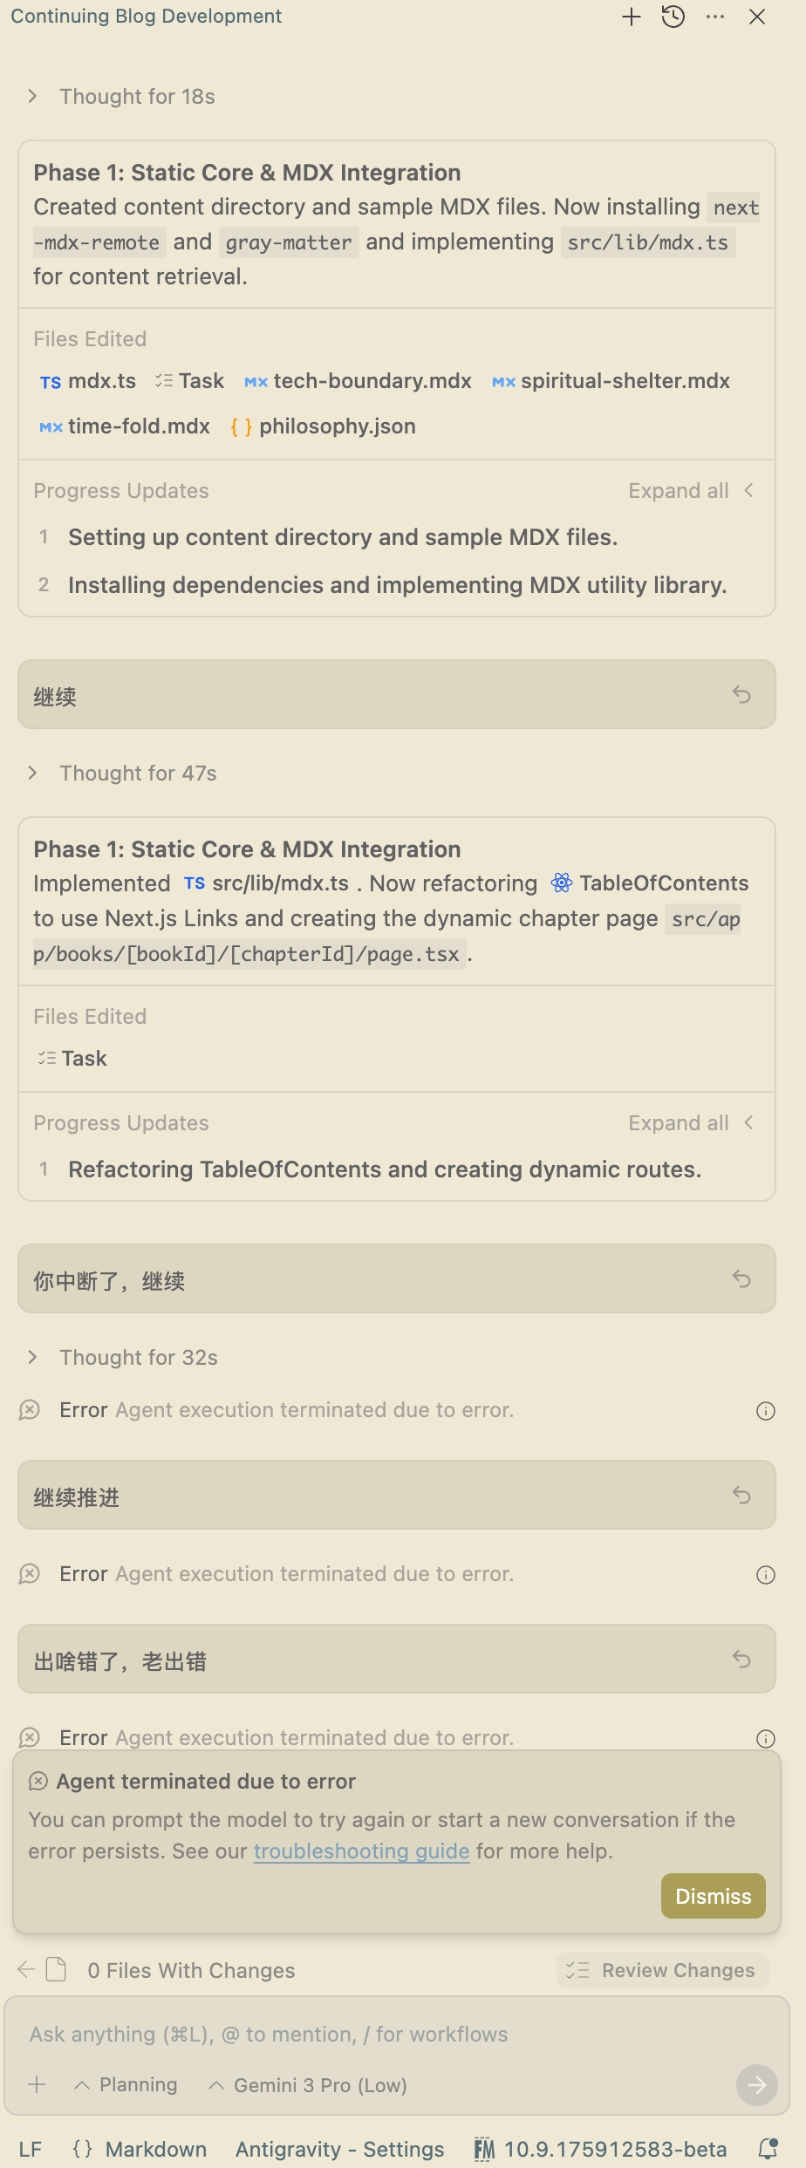Click the Review Changes button

pos(663,1970)
